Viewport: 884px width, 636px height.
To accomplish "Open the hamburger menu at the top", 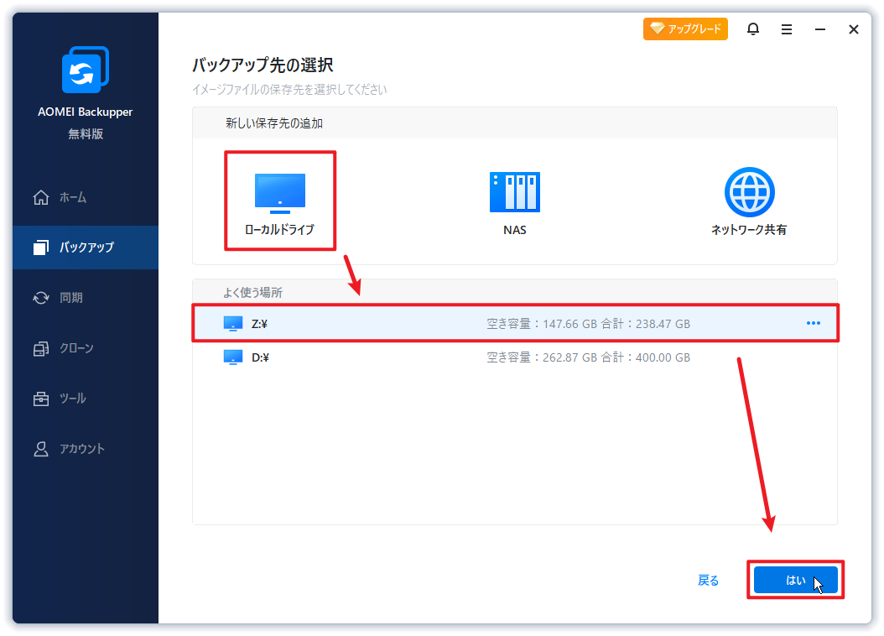I will coord(786,29).
